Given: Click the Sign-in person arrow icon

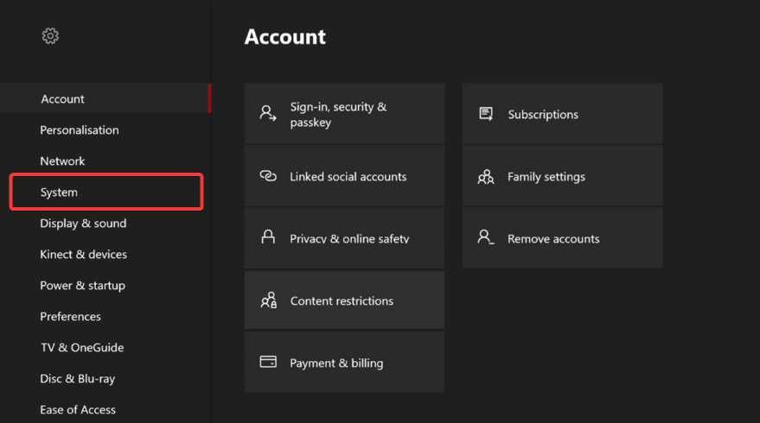Looking at the screenshot, I should click(x=268, y=113).
